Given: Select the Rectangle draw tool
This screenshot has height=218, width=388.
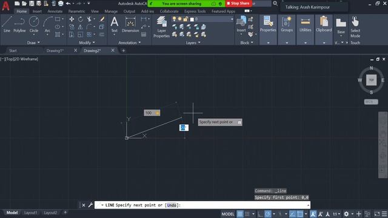Looking at the screenshot, I should [x=58, y=19].
